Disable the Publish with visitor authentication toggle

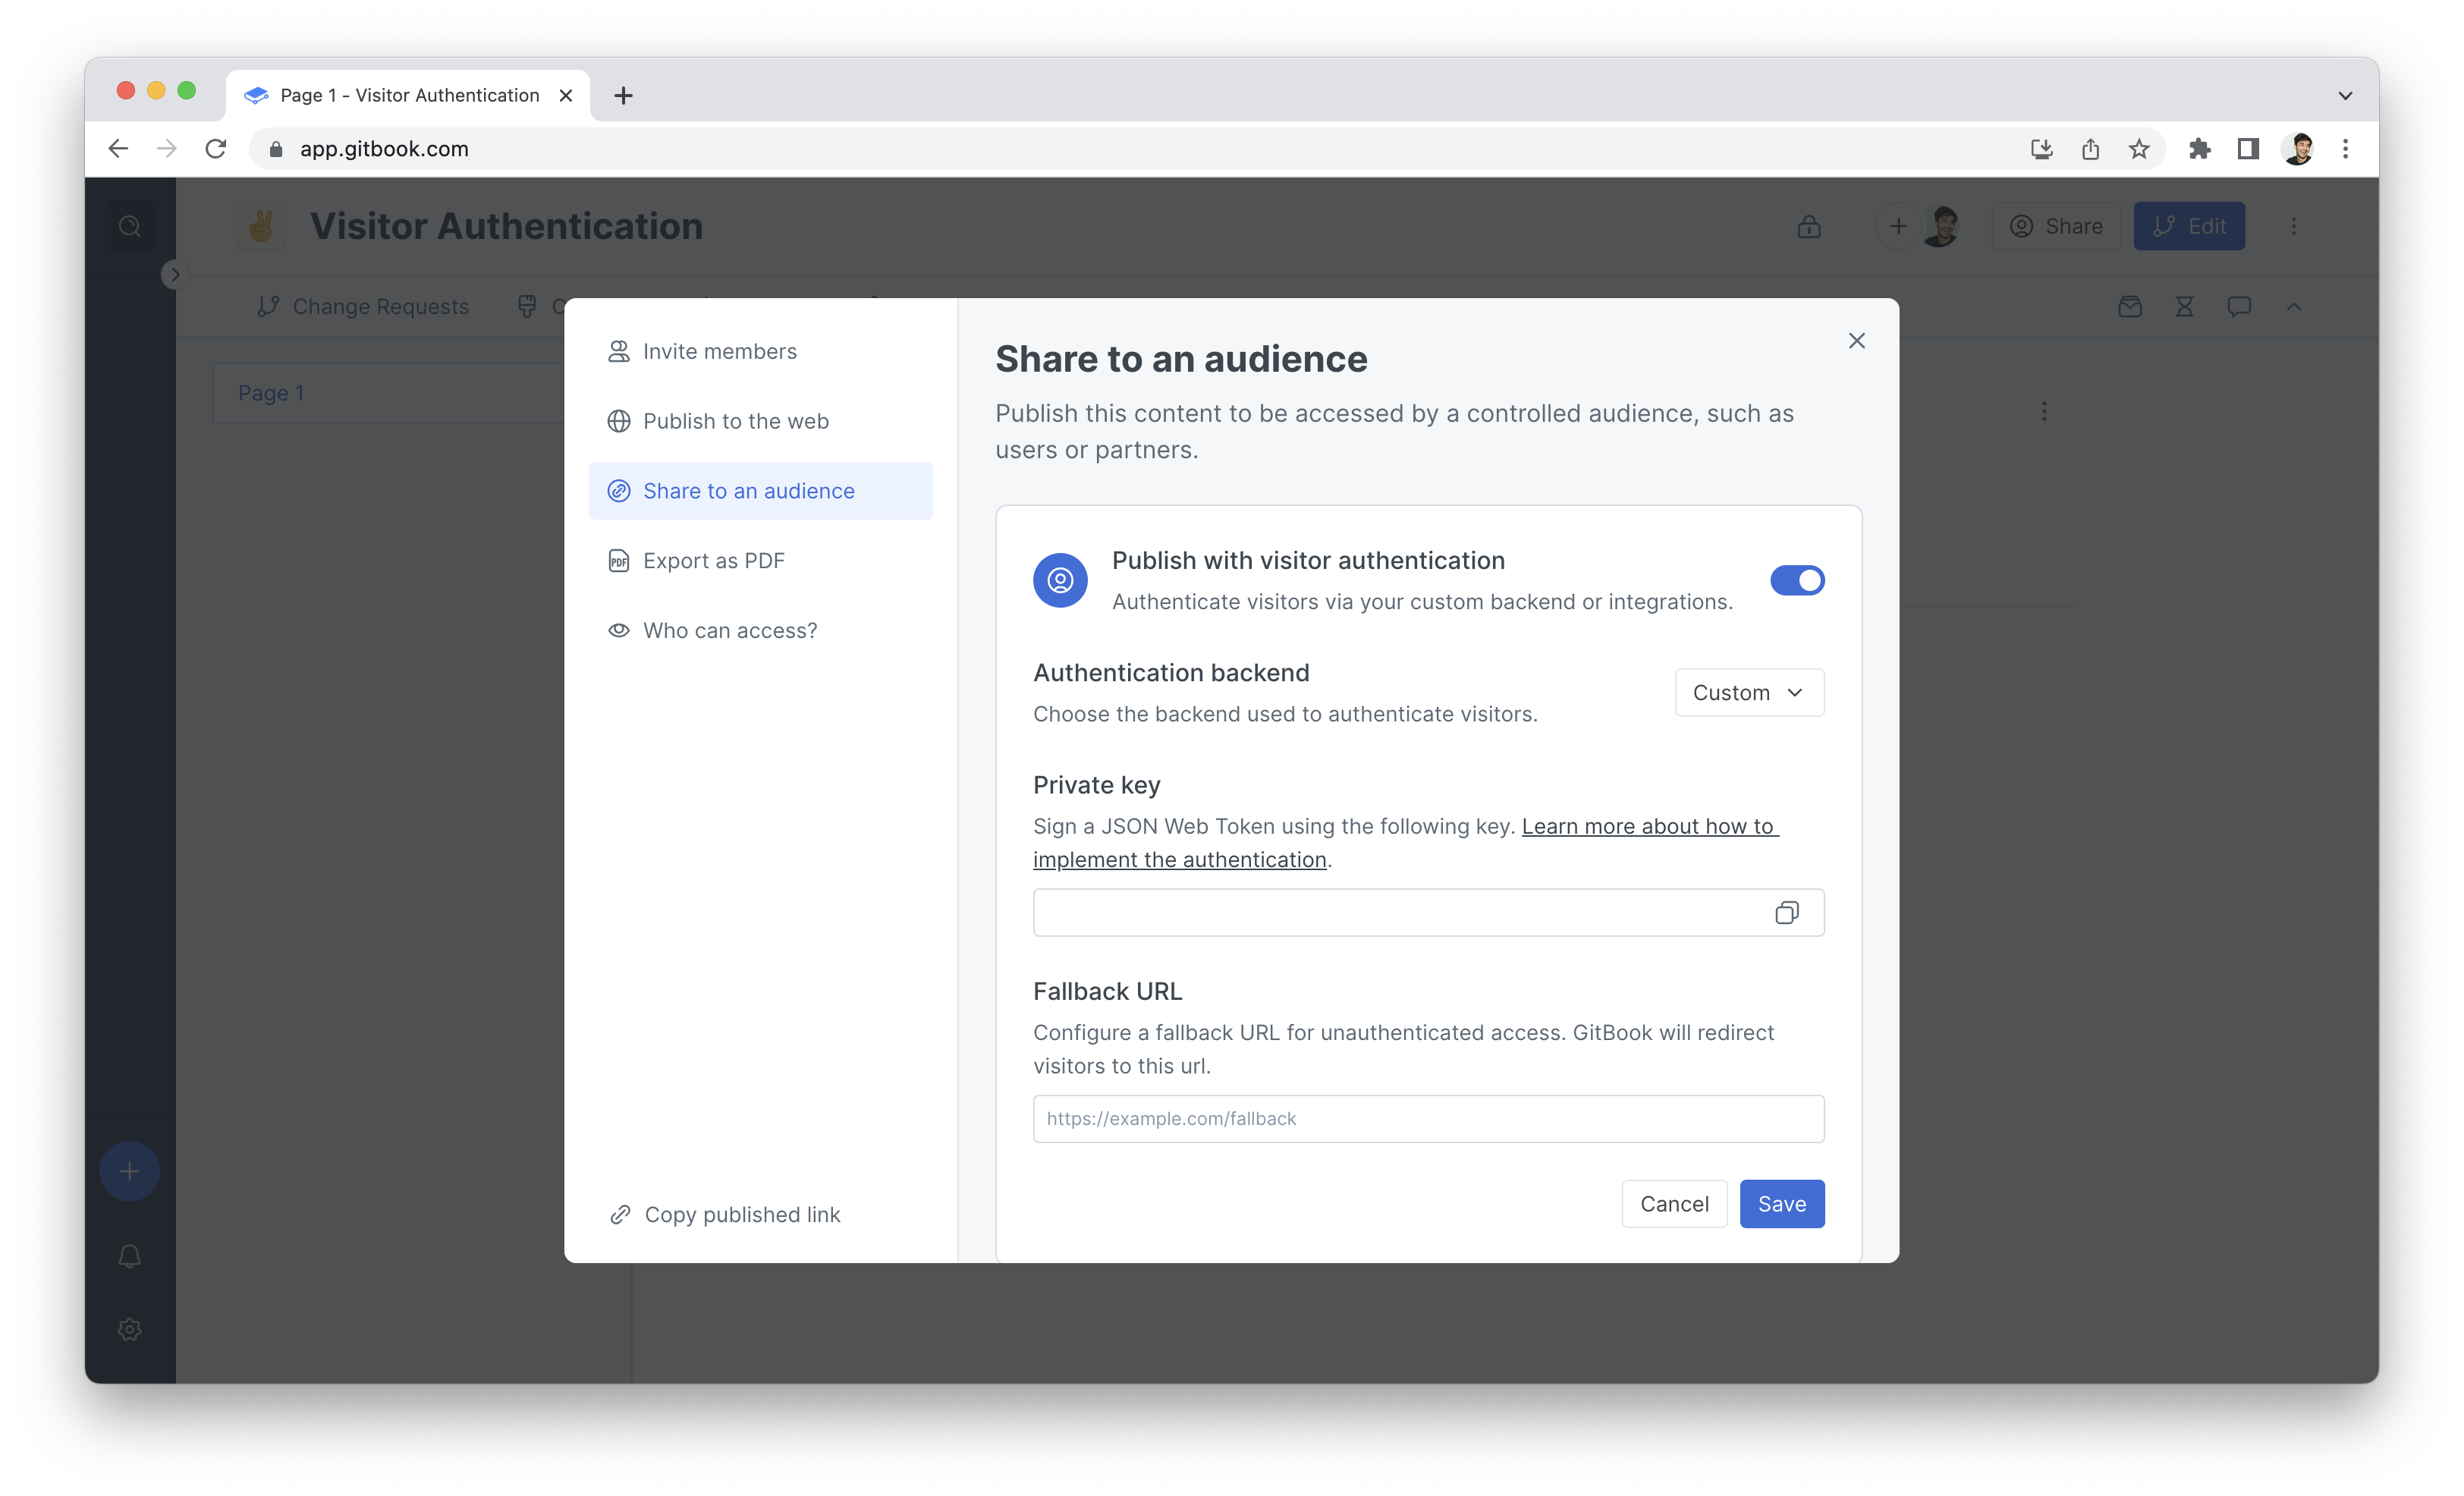pyautogui.click(x=1797, y=580)
